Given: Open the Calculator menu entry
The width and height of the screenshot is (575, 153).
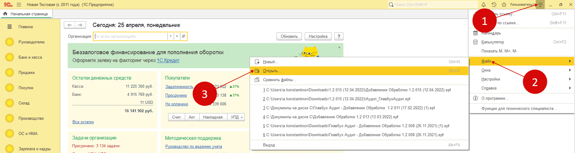Looking at the screenshot, I should (493, 42).
